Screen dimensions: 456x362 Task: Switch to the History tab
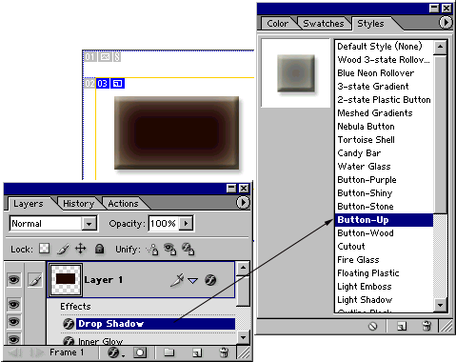click(79, 204)
